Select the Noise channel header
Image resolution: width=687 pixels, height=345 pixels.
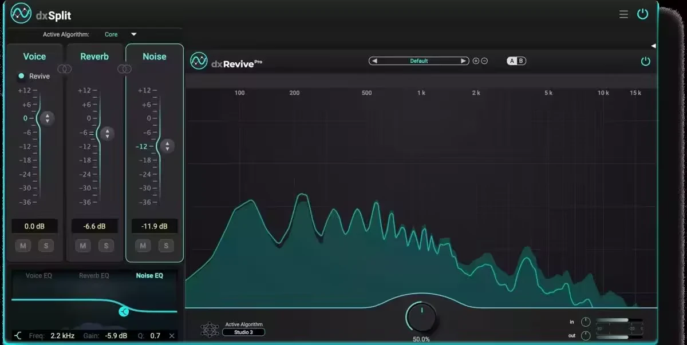point(155,57)
